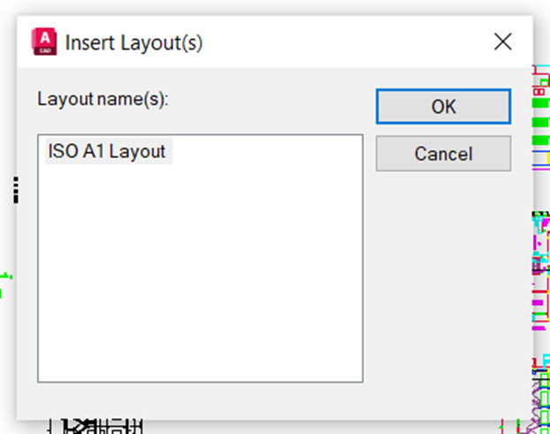Click the cyan geometry in the right-side drawing
The height and width of the screenshot is (434, 550).
[x=541, y=223]
